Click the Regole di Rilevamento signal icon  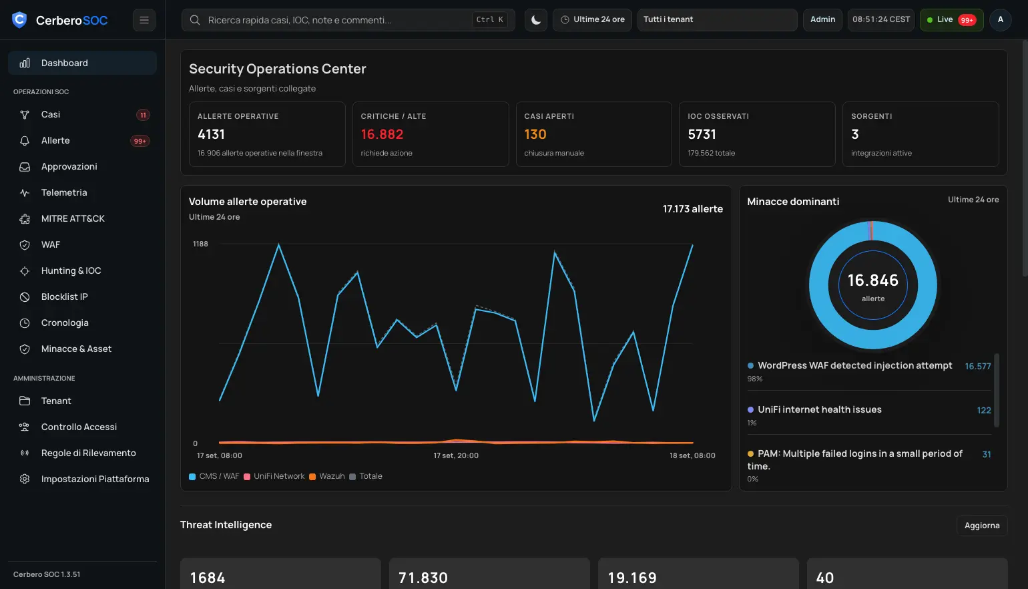[25, 453]
